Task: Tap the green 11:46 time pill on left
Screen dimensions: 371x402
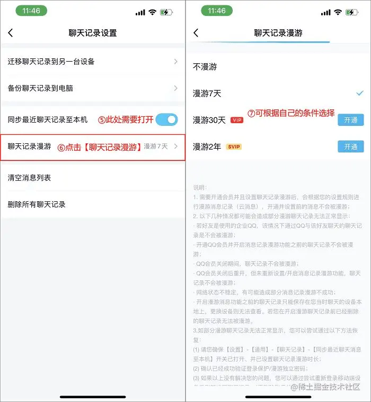Action: pos(31,11)
